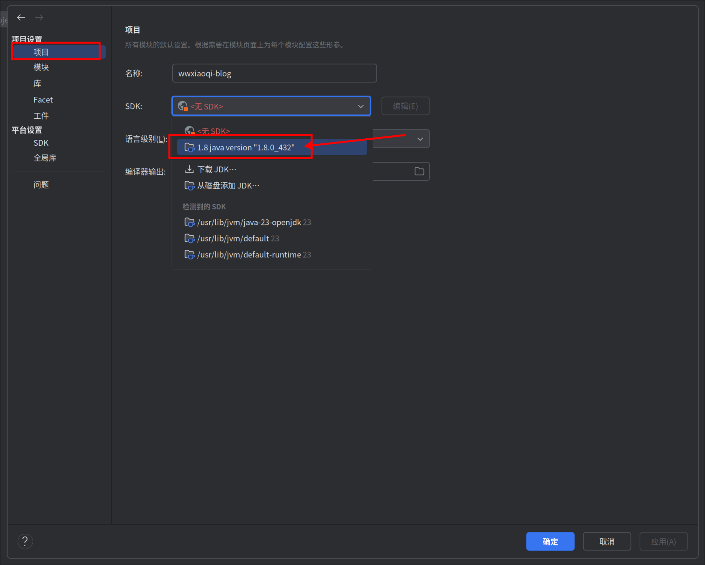Select detected SDK /usr/lib/jvm/java-23-openjdk
Viewport: 705px width, 565px height.
[248, 222]
